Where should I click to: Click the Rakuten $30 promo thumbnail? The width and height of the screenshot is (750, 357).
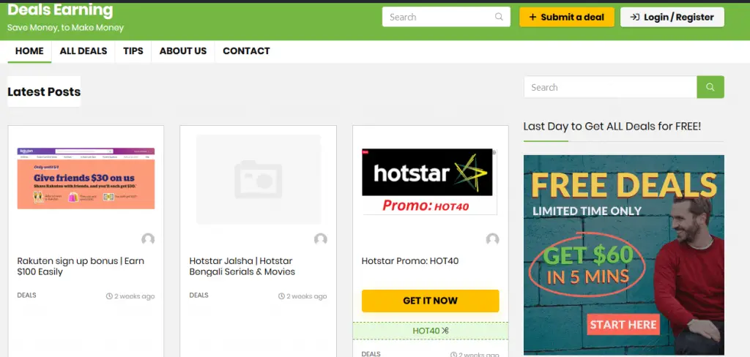point(86,178)
